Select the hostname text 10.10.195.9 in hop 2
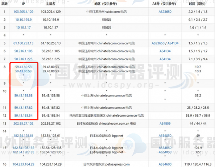The width and height of the screenshot is (215, 167). (x=51, y=20)
